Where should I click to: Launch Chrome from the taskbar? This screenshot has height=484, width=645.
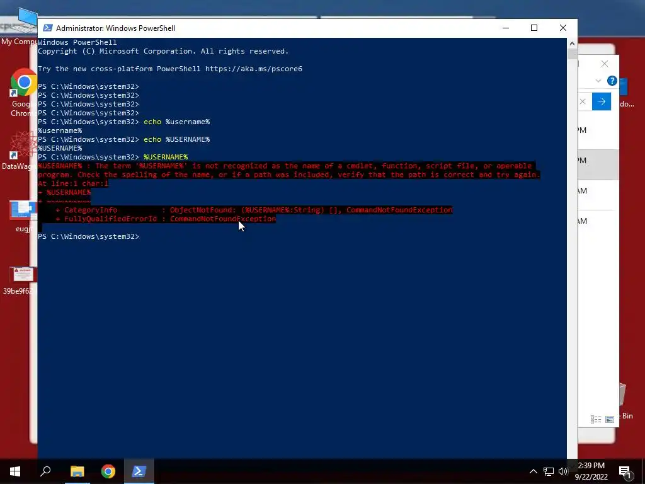108,471
